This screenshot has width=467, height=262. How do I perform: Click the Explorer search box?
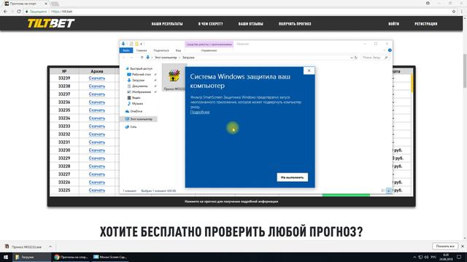point(375,57)
